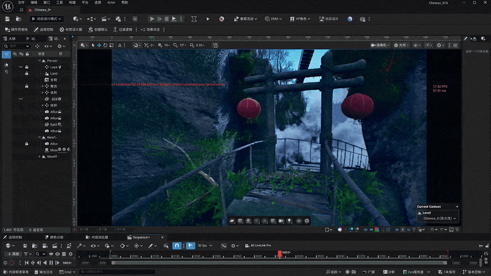Click the 添加 add track button in Sequencer
The width and height of the screenshot is (491, 276).
click(14, 254)
